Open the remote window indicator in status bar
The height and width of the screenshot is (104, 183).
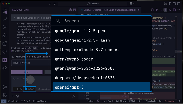click(x=3, y=101)
